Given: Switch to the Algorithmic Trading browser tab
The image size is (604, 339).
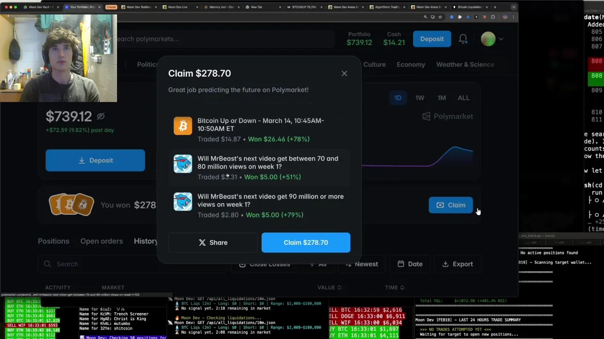Looking at the screenshot, I should click(x=386, y=7).
